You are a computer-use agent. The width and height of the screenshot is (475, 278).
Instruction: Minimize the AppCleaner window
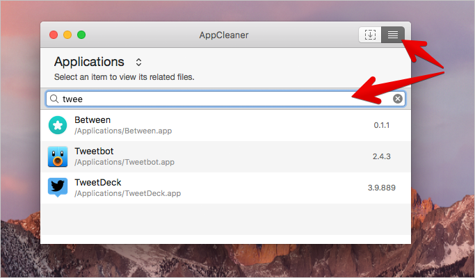click(67, 35)
